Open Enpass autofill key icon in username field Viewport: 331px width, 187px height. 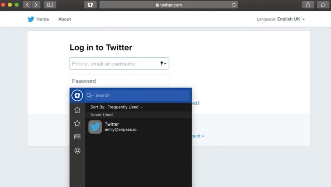[x=163, y=64]
